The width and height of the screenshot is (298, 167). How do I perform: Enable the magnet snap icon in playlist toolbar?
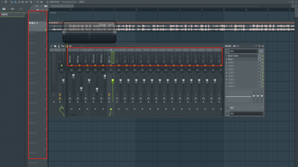click(x=6, y=2)
